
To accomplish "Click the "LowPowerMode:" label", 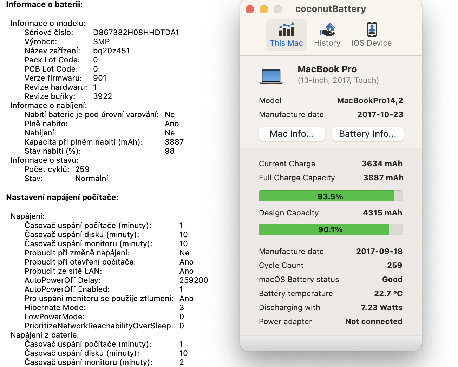I will pos(54,317).
